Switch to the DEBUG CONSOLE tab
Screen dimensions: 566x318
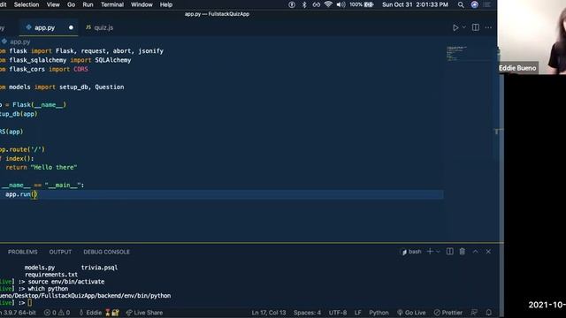(106, 252)
